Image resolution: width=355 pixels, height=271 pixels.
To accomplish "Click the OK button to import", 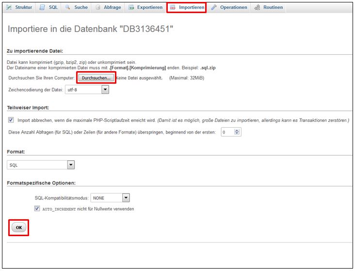I will point(19,227).
